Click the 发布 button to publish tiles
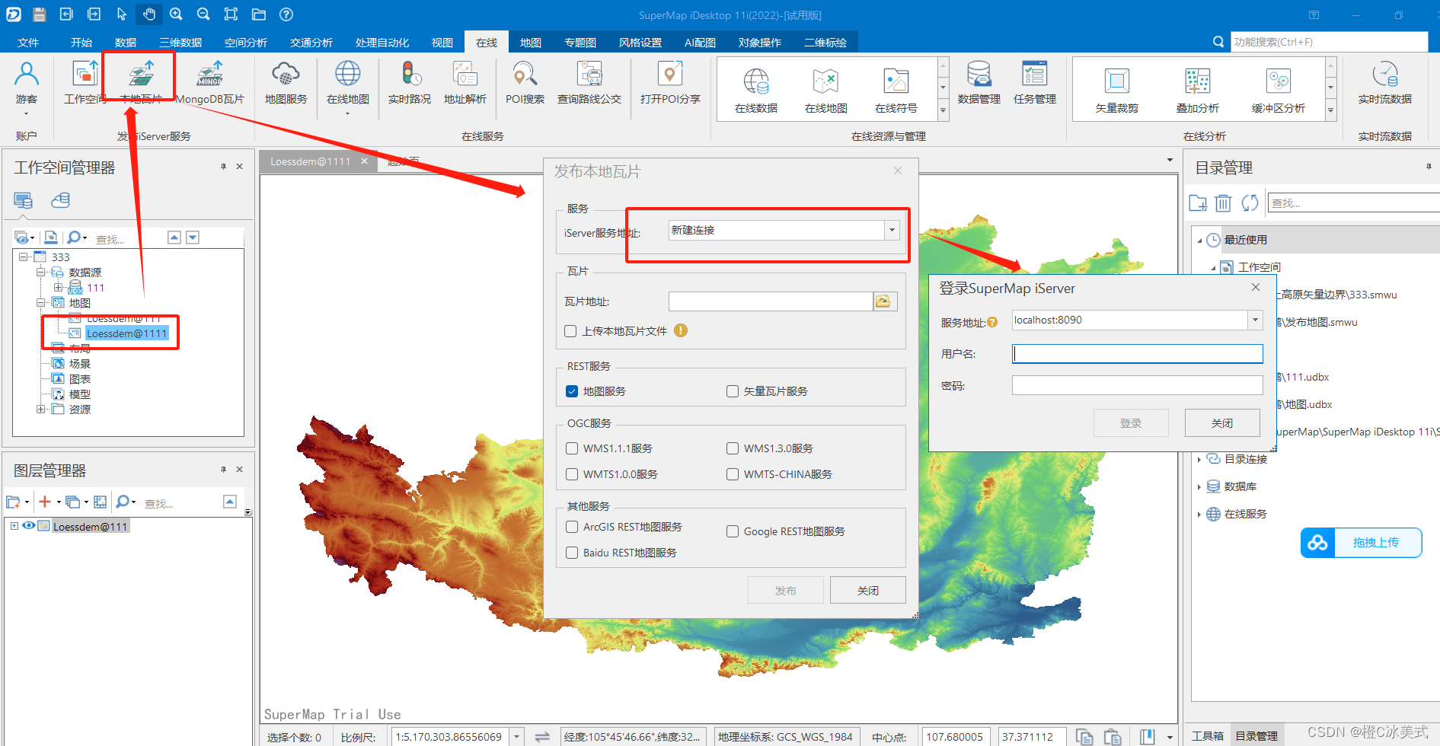This screenshot has height=746, width=1440. tap(785, 589)
